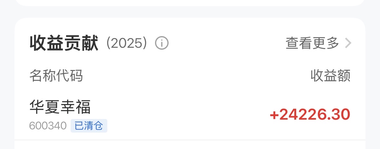The height and width of the screenshot is (149, 380).
Task: Open the 查看更多 link
Action: point(312,43)
